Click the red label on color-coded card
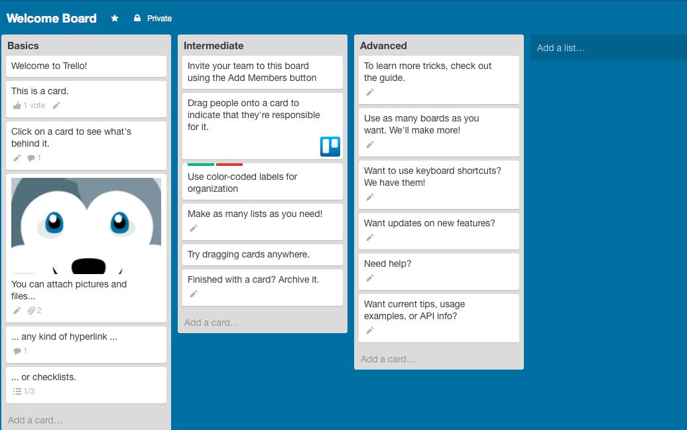687x430 pixels. pos(229,164)
